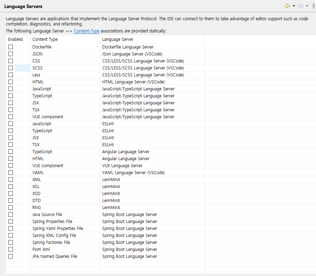This screenshot has height=276, width=316.
Task: Check the XML LemMinX checkbox
Action: tap(11, 180)
